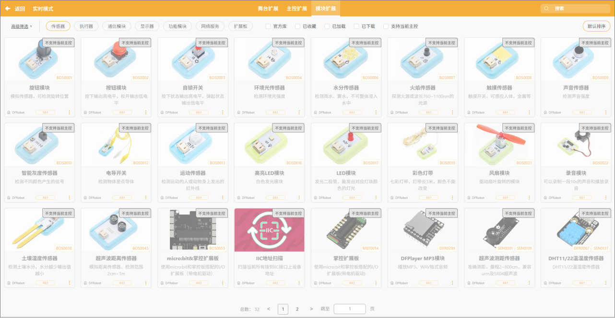
Task: Check the 支持当前主控 filter checkbox
Action: [x=386, y=26]
